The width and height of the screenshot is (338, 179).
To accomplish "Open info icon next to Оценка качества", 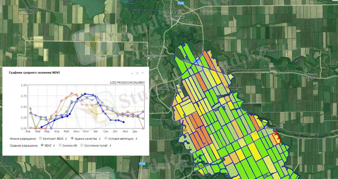I will (x=99, y=139).
